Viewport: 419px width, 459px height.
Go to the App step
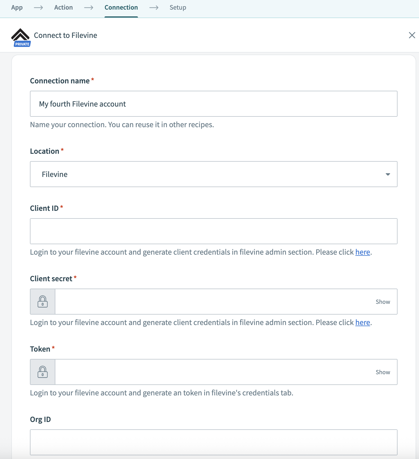click(x=17, y=8)
